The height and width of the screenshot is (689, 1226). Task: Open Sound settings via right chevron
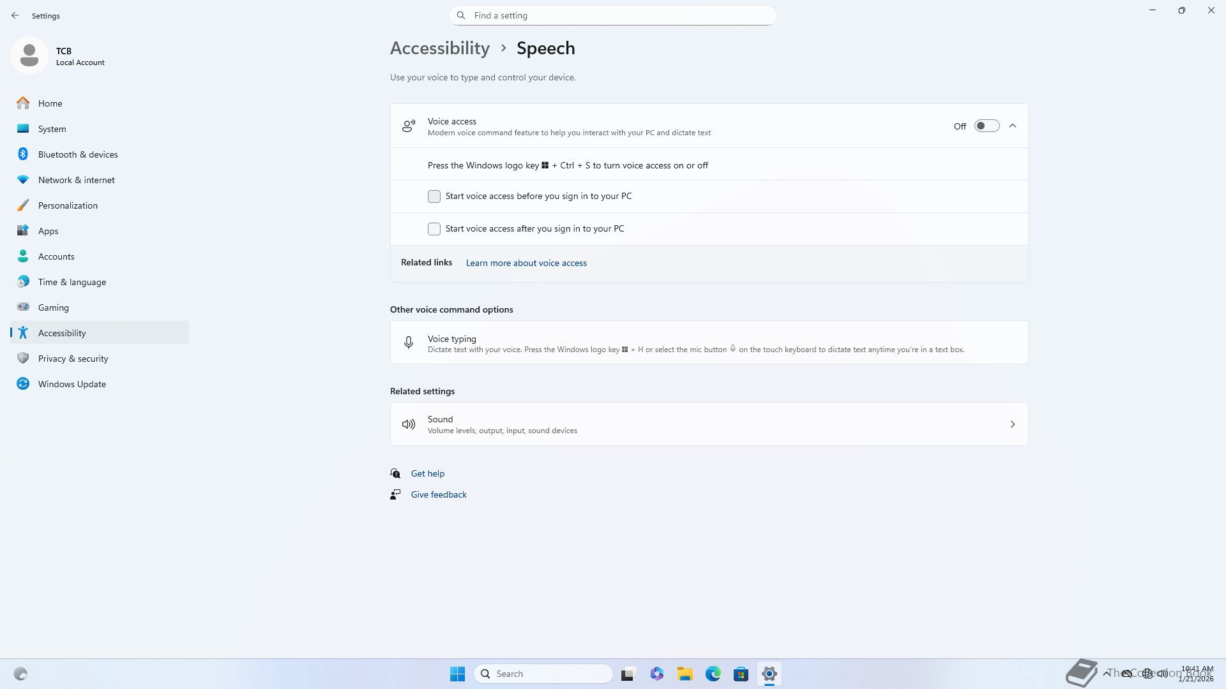1013,424
